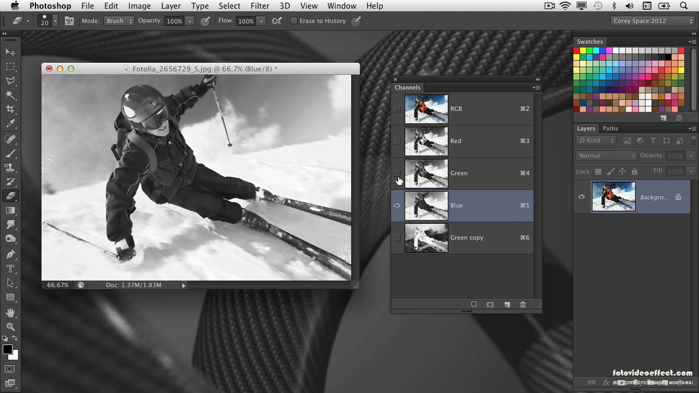Select the Zoom tool
The image size is (699, 393).
(x=10, y=327)
